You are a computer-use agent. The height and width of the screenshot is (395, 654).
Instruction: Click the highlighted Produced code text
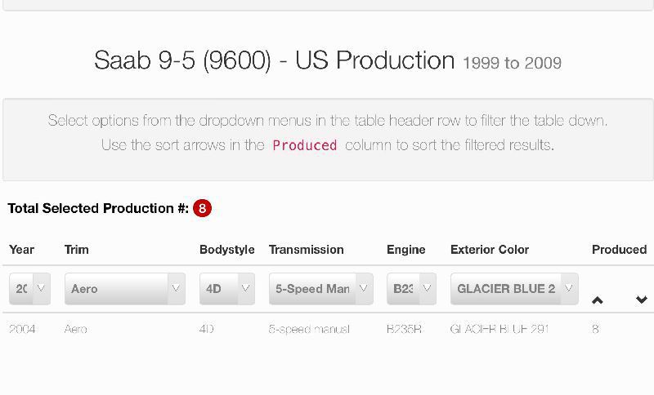[305, 145]
